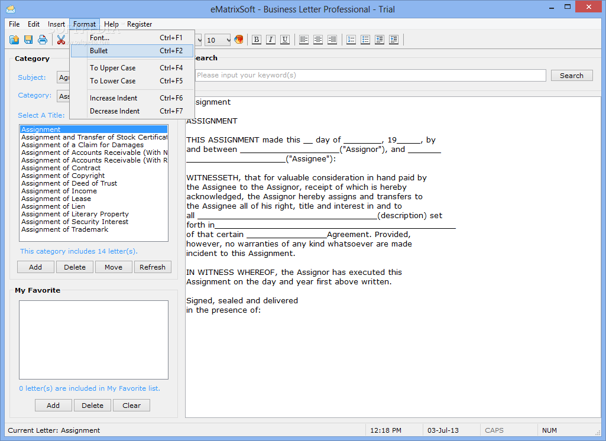This screenshot has width=606, height=441.
Task: Click the Move button
Action: click(114, 267)
